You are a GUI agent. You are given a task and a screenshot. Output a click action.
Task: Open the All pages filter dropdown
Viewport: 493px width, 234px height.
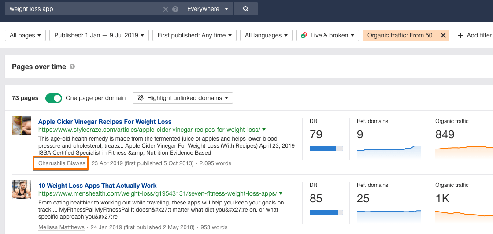tap(25, 35)
